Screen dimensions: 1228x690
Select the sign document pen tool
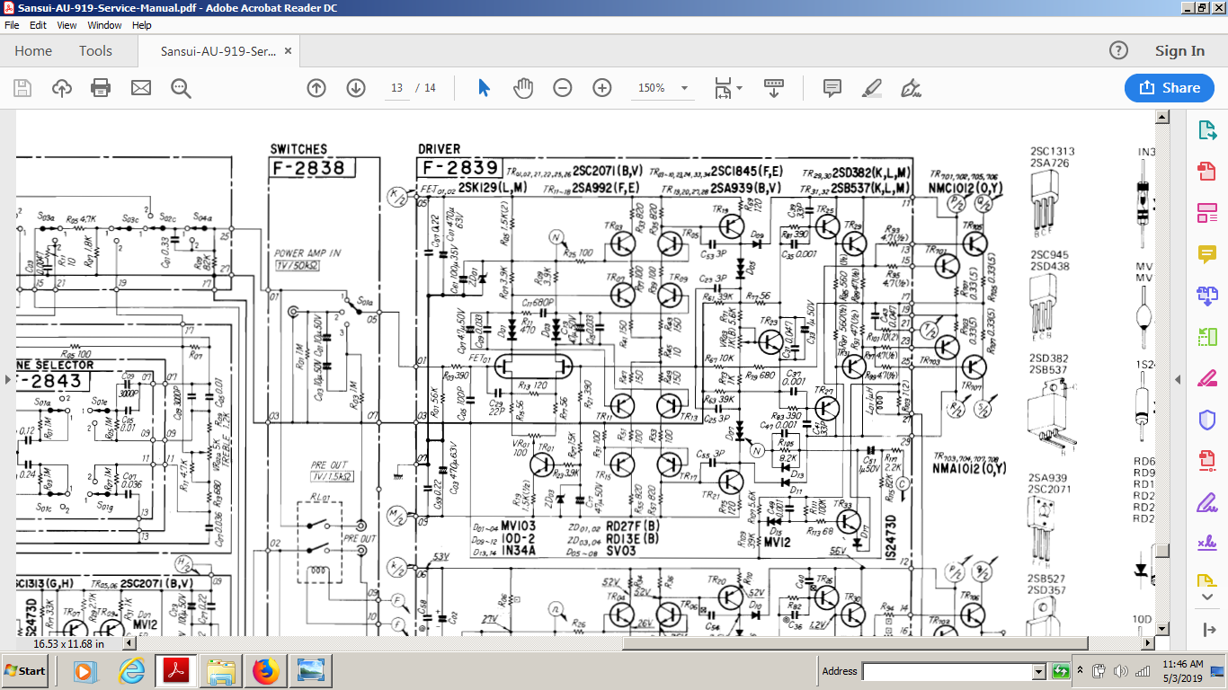point(911,88)
